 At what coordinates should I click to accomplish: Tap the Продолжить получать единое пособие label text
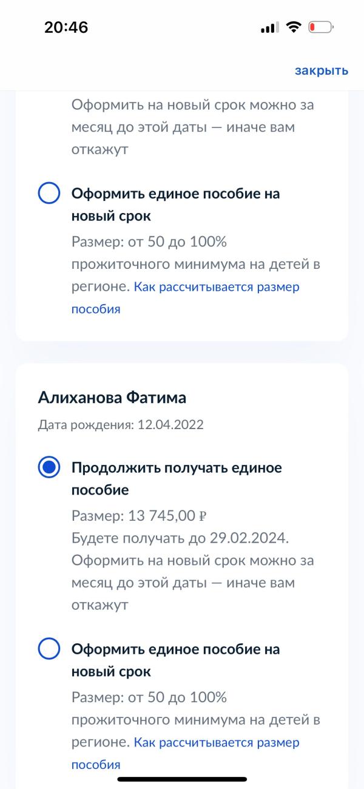tap(177, 479)
